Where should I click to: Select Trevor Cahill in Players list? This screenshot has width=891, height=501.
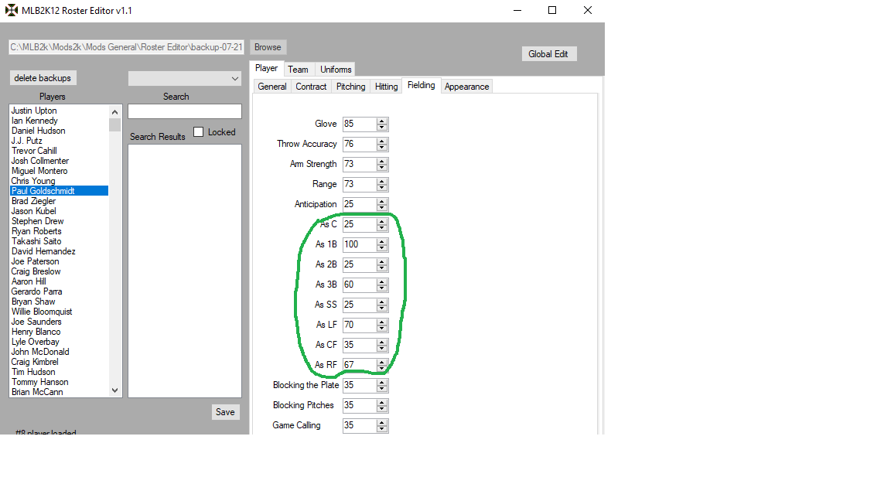59,151
